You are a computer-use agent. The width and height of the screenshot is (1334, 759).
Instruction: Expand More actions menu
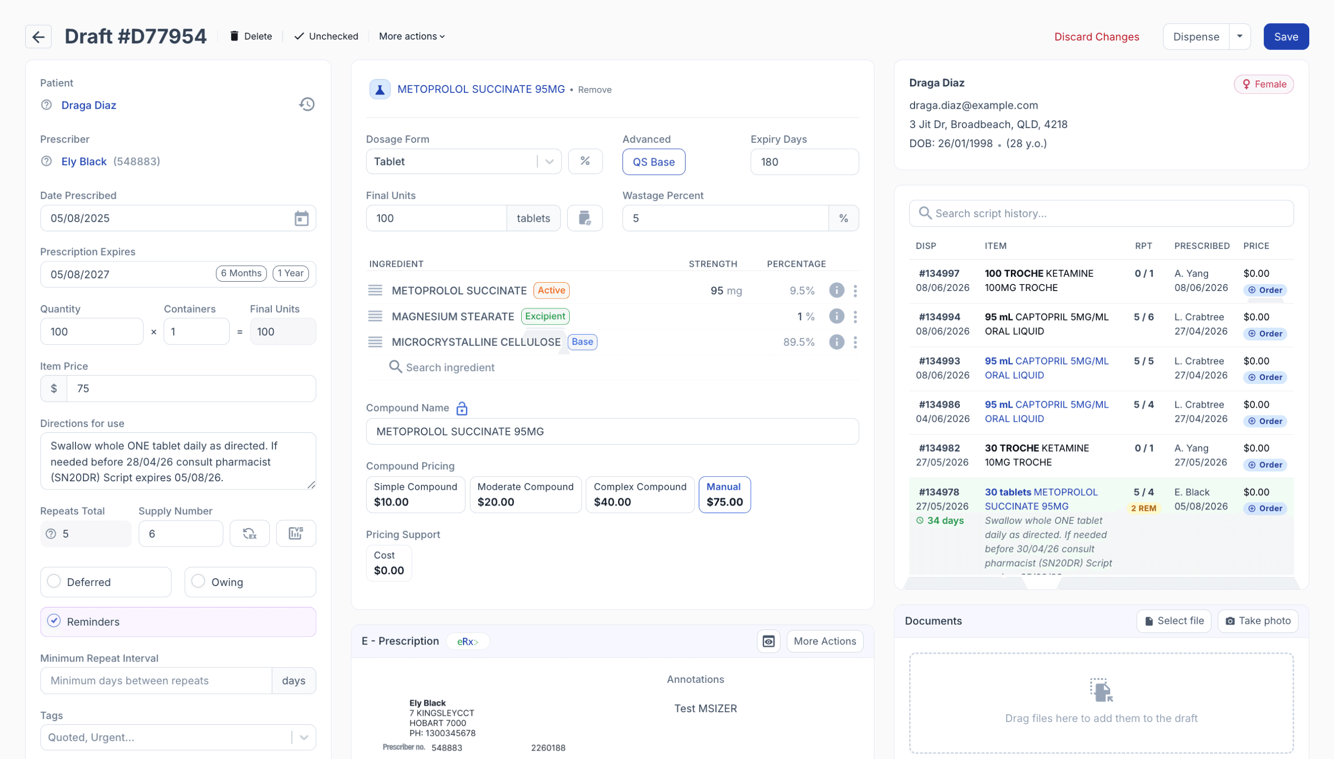412,36
